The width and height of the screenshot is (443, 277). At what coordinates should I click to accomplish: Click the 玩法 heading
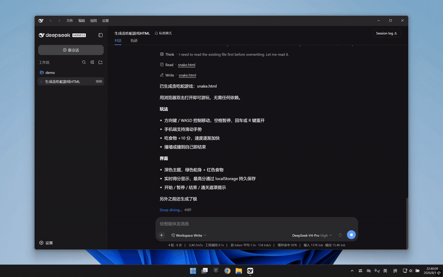click(x=163, y=109)
